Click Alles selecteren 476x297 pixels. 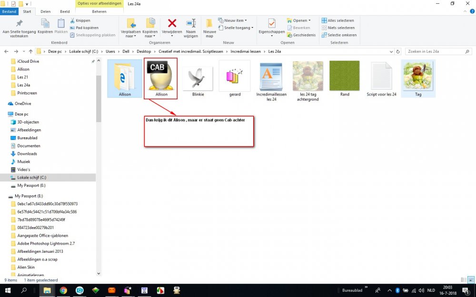[337, 20]
